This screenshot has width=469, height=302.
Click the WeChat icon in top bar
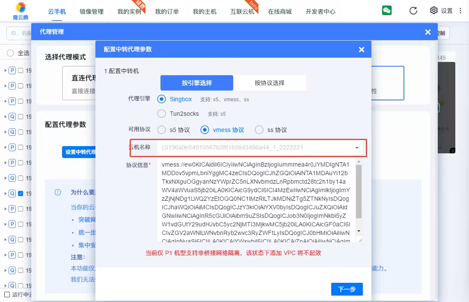387,11
